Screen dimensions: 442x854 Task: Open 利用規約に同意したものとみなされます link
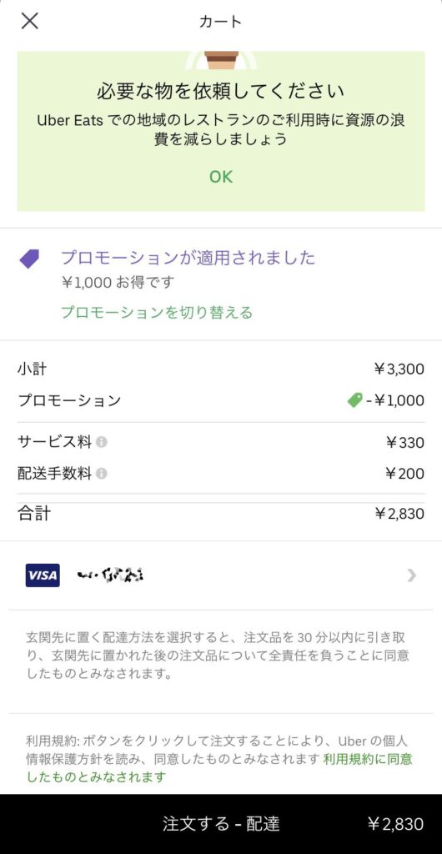click(219, 767)
